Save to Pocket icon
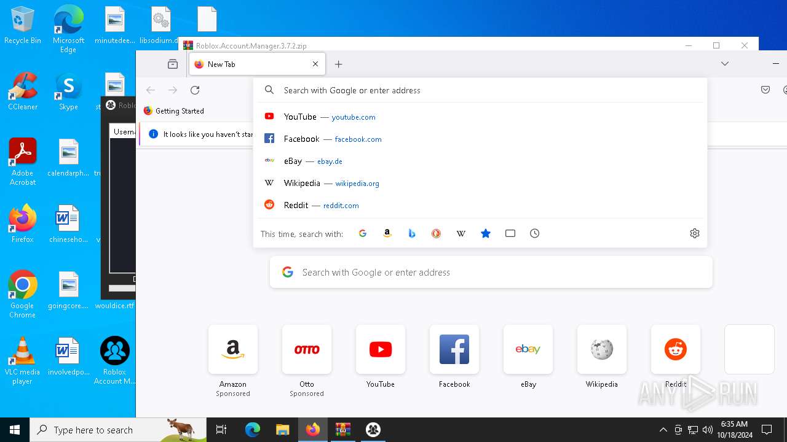The width and height of the screenshot is (787, 442). [765, 90]
